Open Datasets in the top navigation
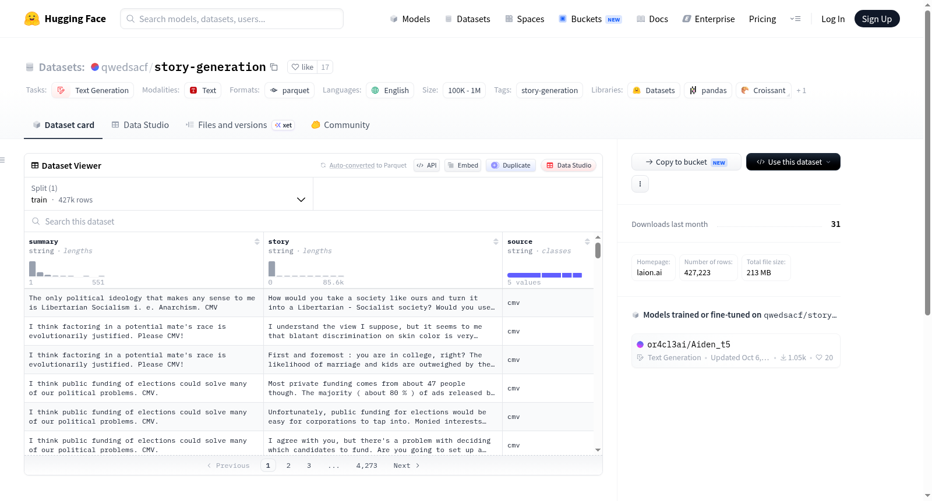This screenshot has width=932, height=501. pos(467,19)
